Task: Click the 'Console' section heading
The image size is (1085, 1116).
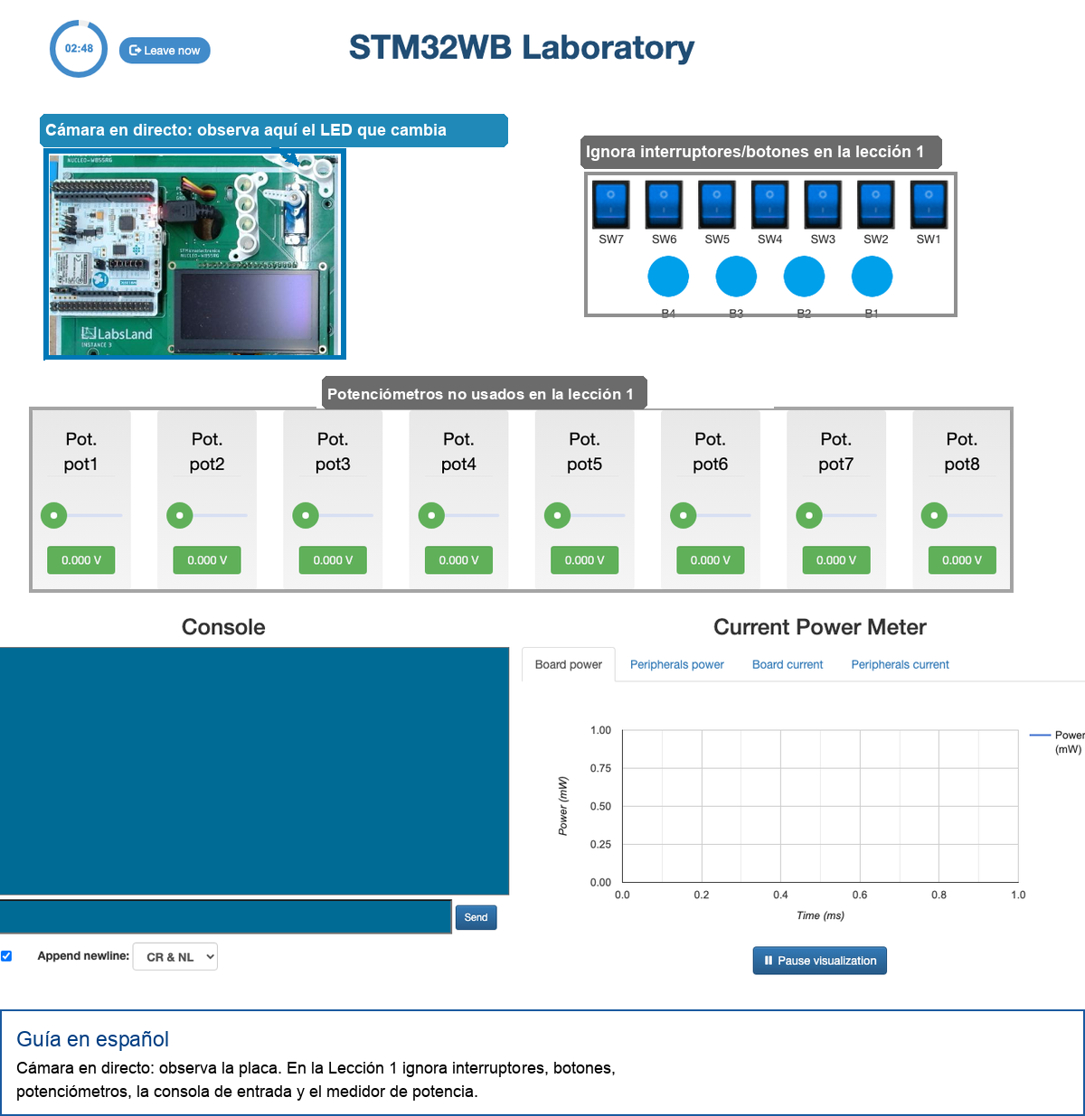Action: coord(223,627)
